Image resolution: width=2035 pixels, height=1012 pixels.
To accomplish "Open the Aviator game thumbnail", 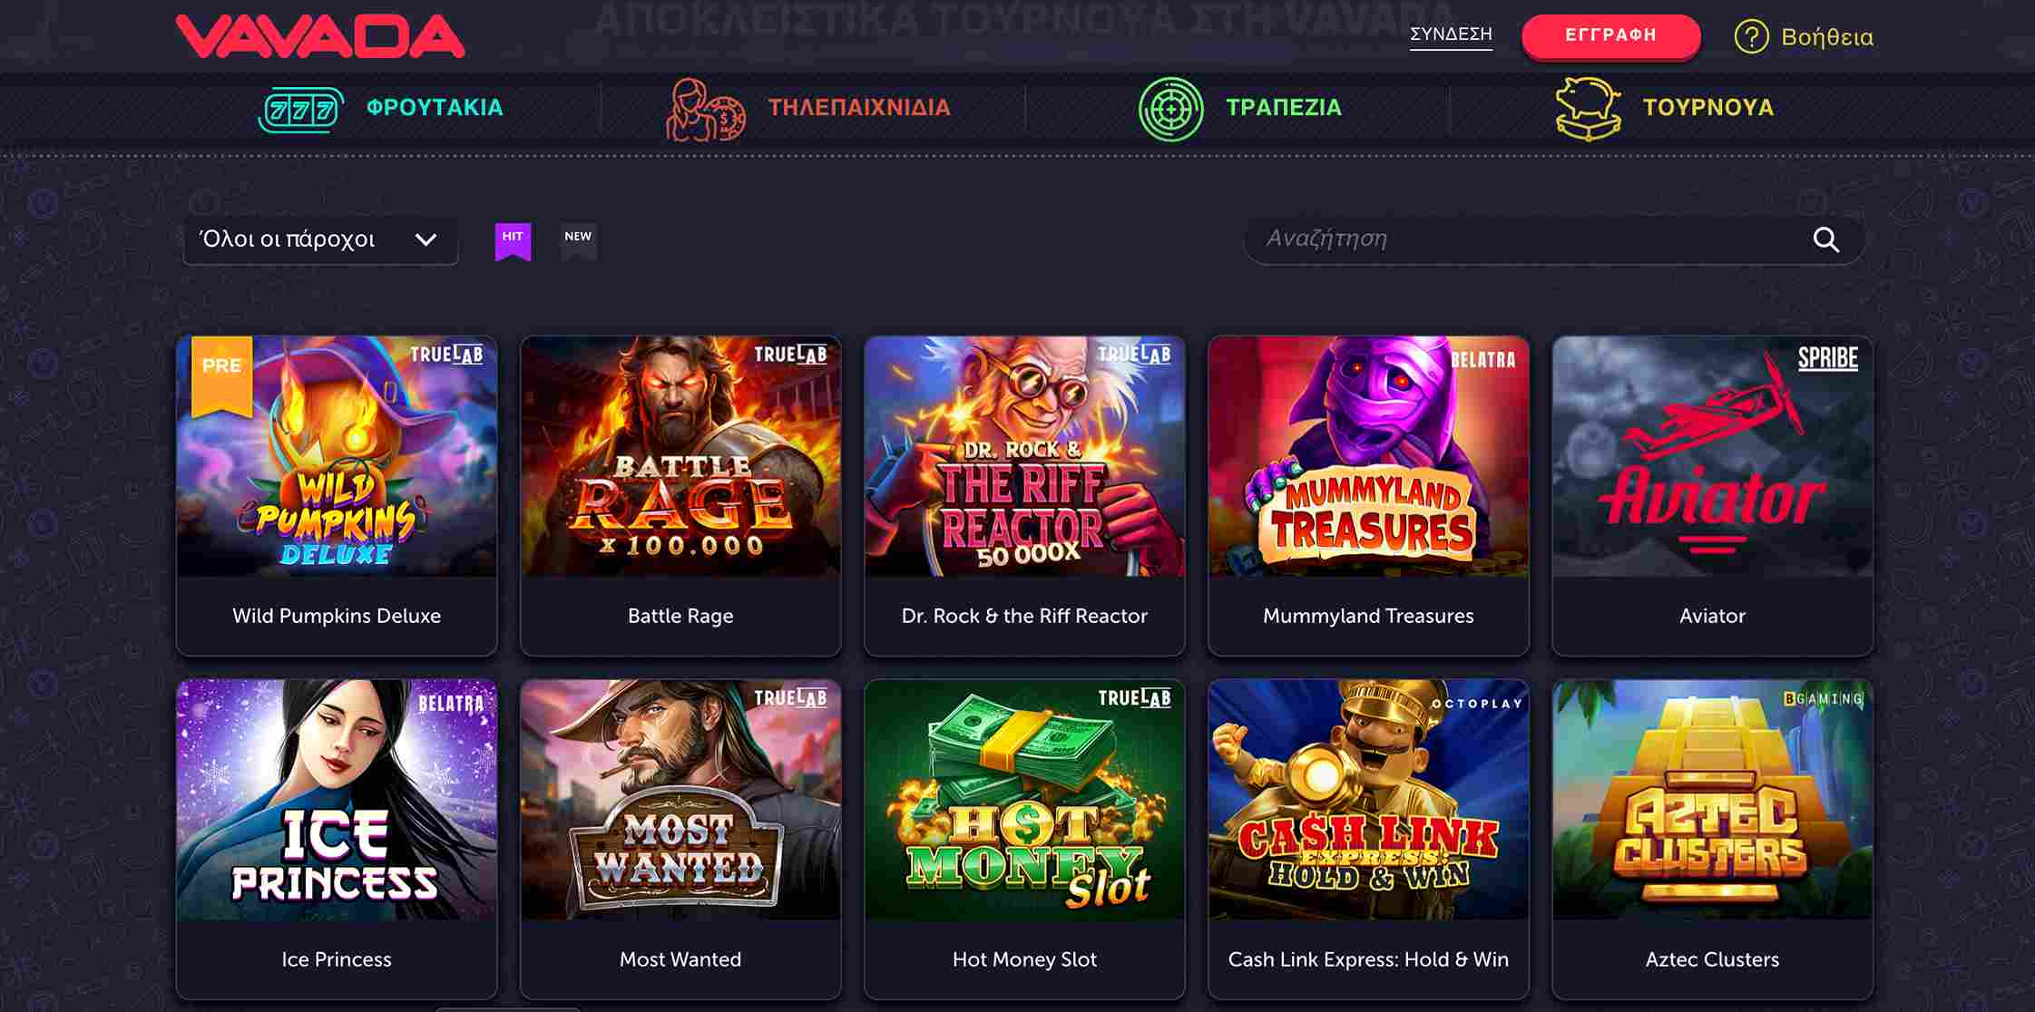I will [x=1712, y=457].
